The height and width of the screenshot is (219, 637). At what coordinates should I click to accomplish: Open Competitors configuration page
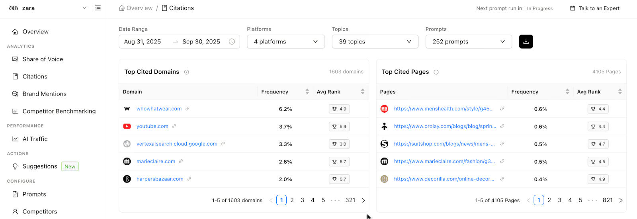(39, 211)
